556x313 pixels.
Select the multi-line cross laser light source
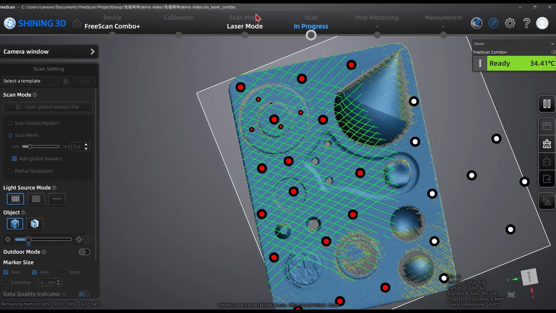15,199
